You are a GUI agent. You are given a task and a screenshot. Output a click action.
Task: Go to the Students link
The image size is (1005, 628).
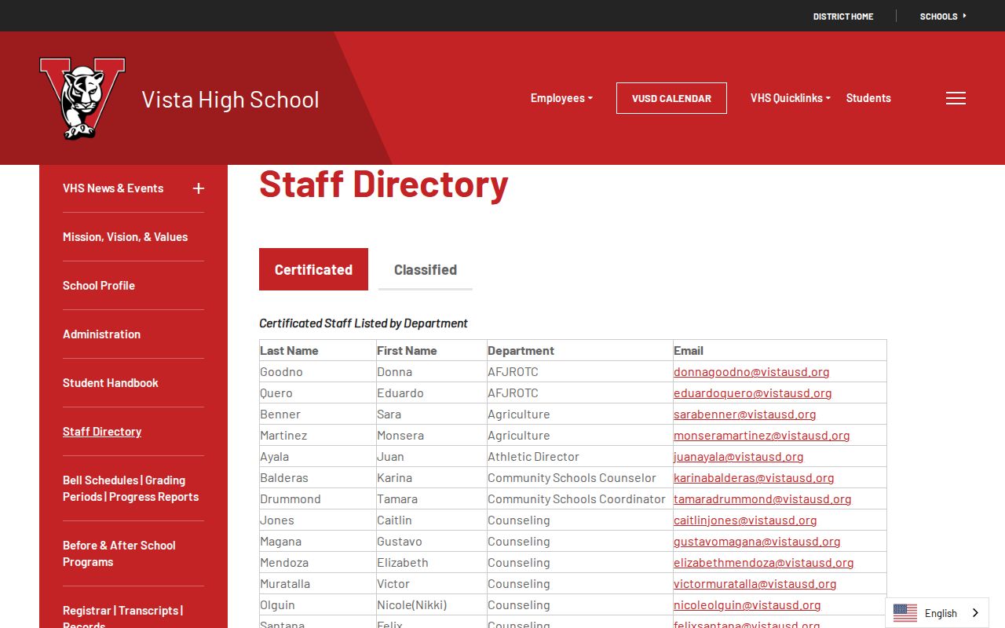point(868,98)
